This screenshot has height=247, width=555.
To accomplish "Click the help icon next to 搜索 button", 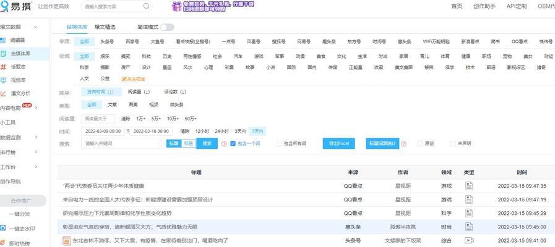I will (224, 144).
